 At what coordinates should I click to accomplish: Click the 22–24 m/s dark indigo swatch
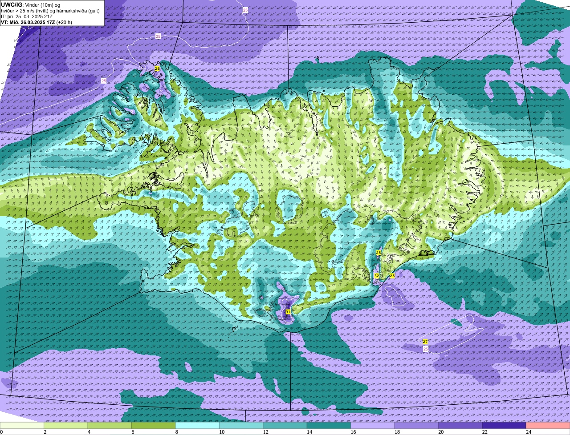coord(504,425)
